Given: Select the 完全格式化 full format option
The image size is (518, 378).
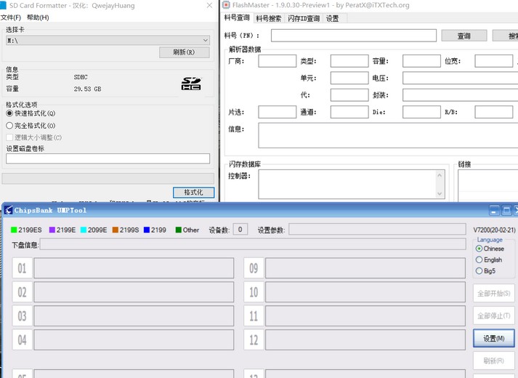Looking at the screenshot, I should [x=10, y=126].
